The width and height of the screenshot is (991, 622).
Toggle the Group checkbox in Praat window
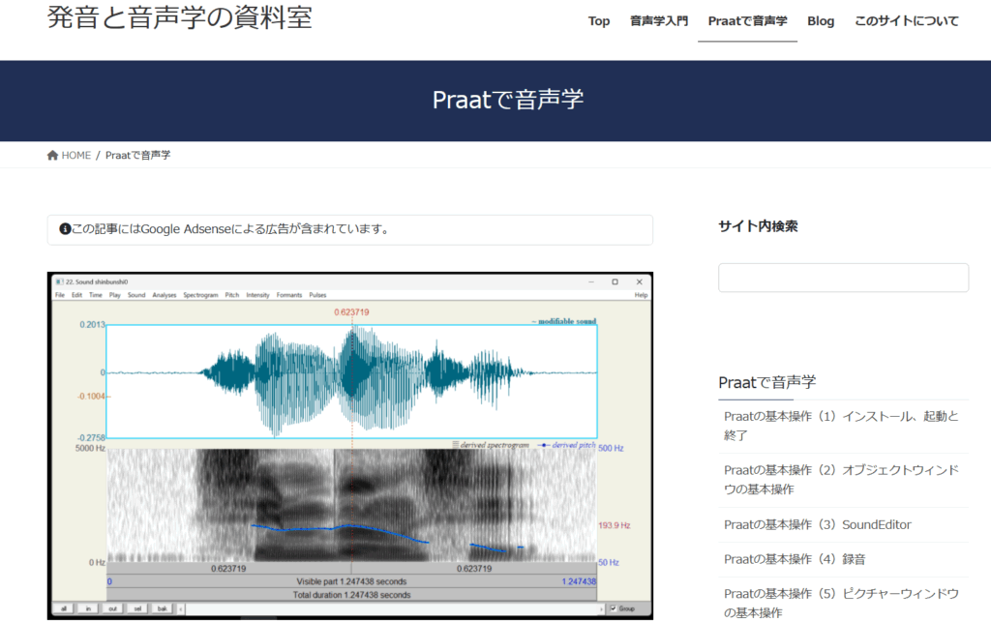click(x=612, y=608)
